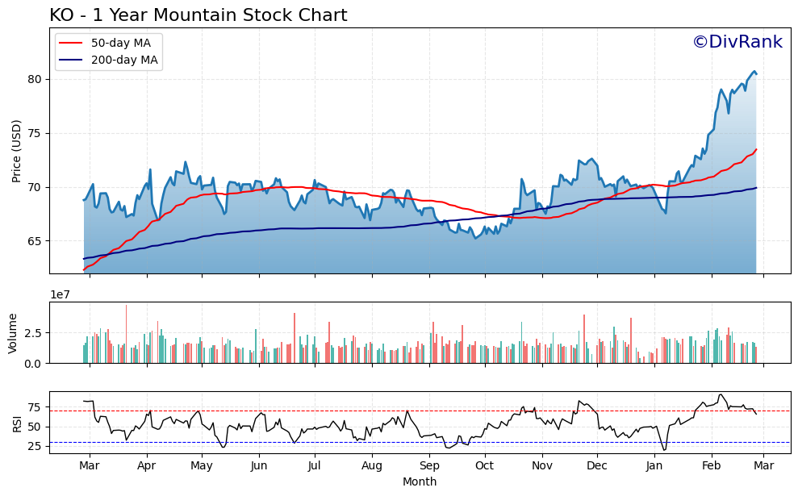The image size is (798, 496).
Task: Click the 50-day MA legend line icon
Action: click(x=69, y=44)
